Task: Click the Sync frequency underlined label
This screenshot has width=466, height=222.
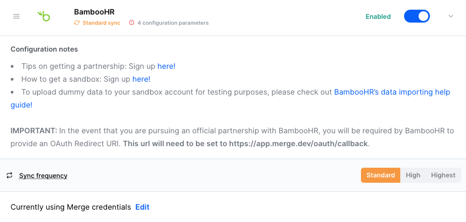Action: pos(43,176)
